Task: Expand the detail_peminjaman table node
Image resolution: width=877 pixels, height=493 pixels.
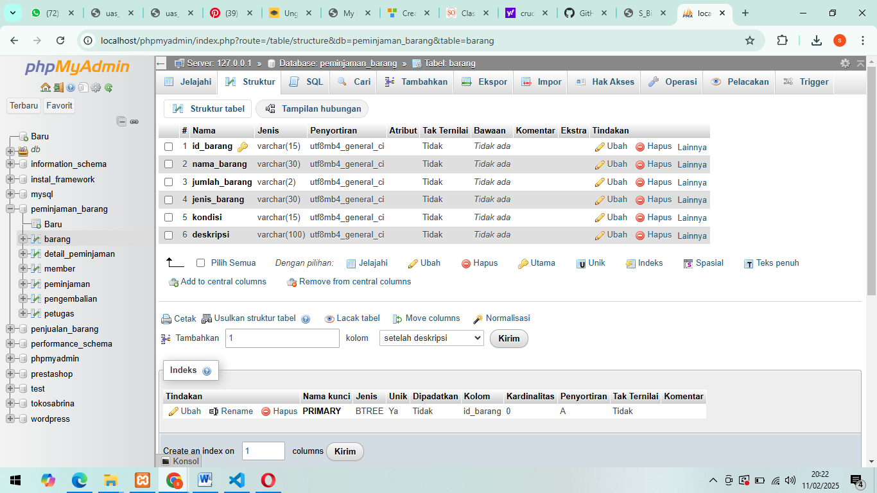Action: [x=23, y=254]
